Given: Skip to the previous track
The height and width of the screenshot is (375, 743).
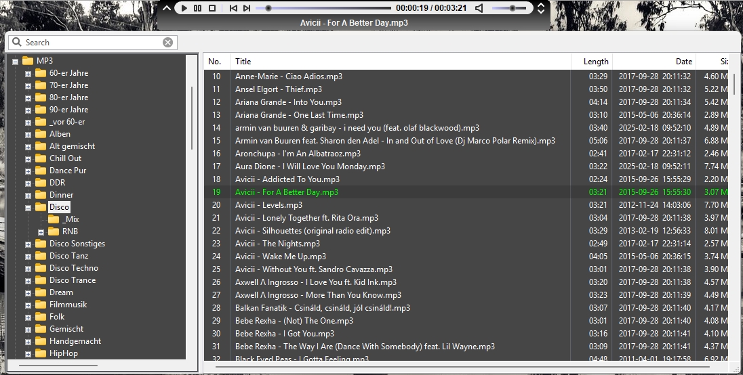Looking at the screenshot, I should point(233,8).
